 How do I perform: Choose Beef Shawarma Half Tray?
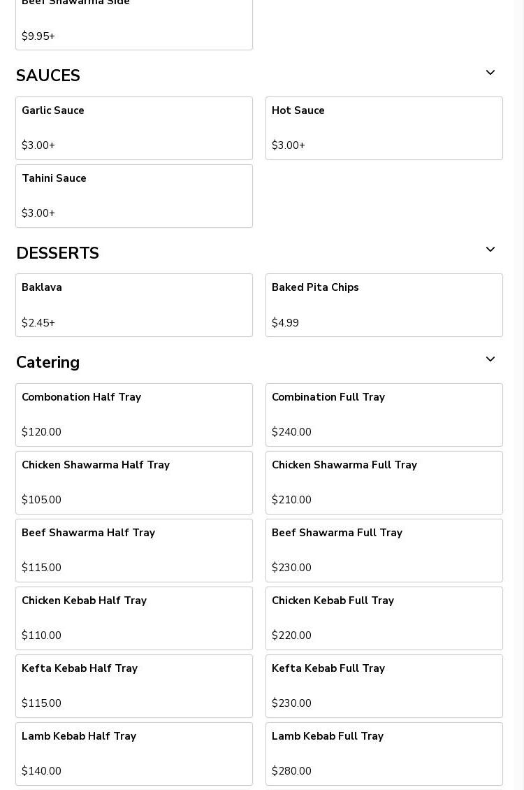tap(134, 550)
